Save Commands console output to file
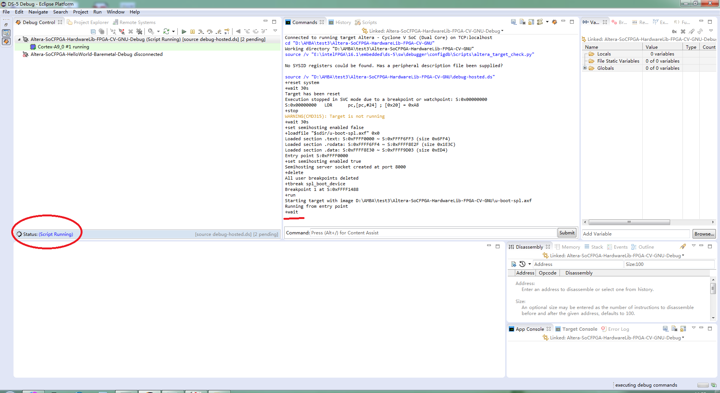720x393 pixels. (513, 22)
